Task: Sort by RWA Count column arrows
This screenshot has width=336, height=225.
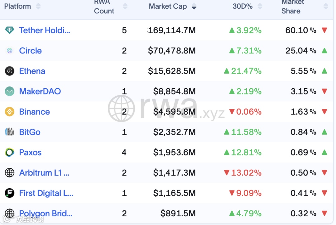Action: tap(125, 6)
